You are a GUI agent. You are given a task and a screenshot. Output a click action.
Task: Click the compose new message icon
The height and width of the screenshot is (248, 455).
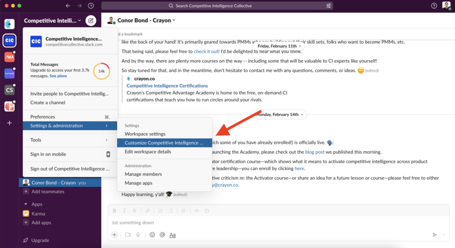pos(90,21)
